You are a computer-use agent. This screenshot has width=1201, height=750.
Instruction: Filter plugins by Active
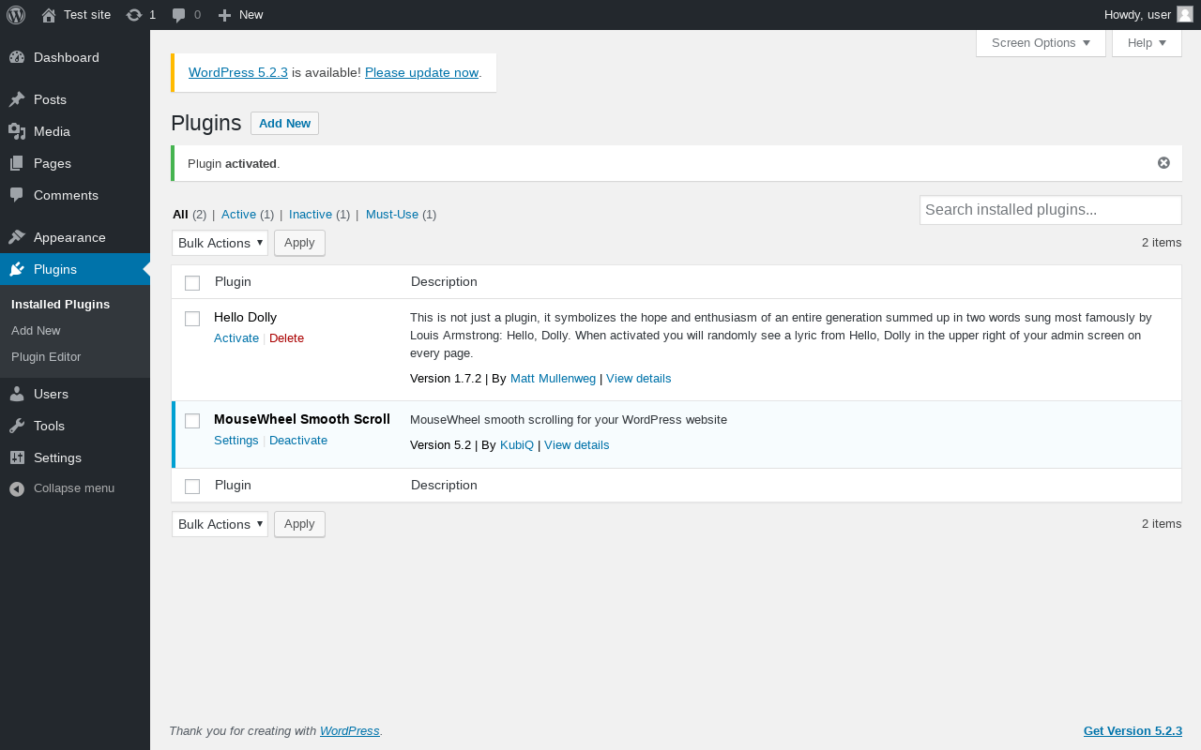238,214
